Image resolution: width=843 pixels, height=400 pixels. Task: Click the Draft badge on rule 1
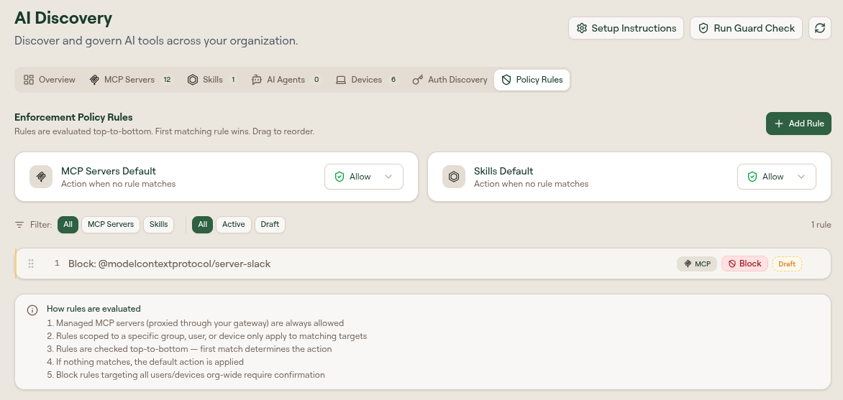(x=787, y=264)
